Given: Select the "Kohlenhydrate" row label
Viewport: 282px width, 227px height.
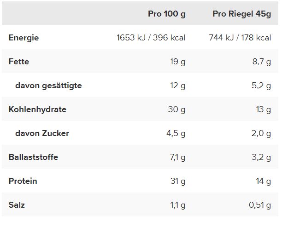Looking at the screenshot, I should pos(37,109).
